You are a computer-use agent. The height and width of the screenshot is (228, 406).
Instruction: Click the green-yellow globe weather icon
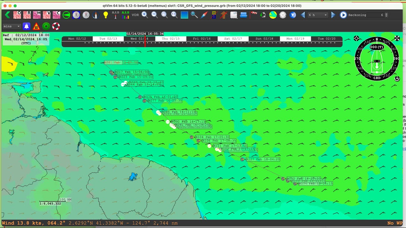point(273,15)
